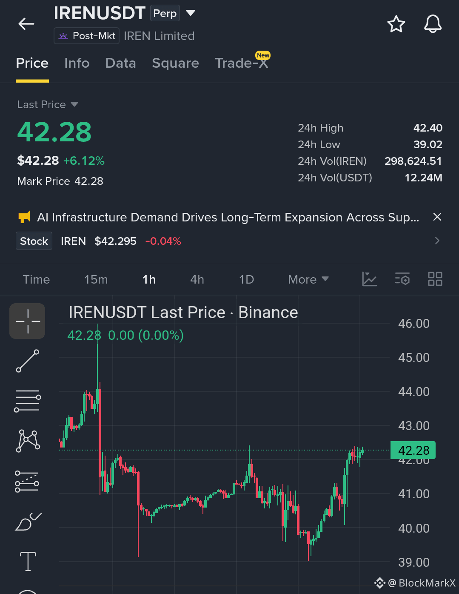Viewport: 459px width, 594px height.
Task: Select the 4h chart interval
Action: [x=197, y=279]
